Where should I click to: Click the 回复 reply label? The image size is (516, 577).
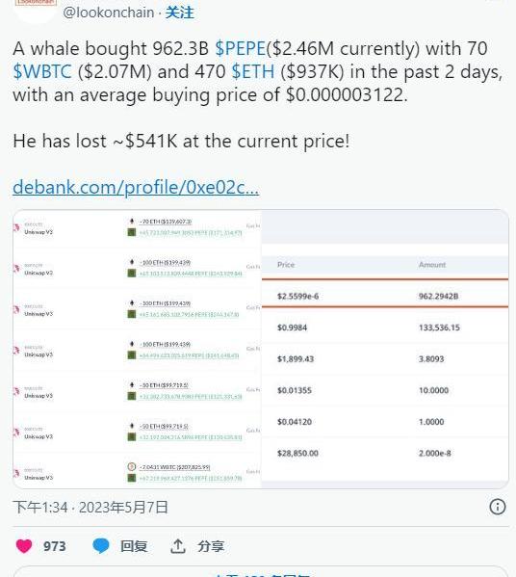pos(134,546)
